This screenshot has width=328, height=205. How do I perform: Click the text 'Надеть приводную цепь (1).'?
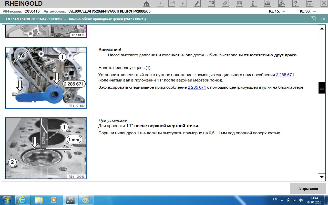click(125, 68)
